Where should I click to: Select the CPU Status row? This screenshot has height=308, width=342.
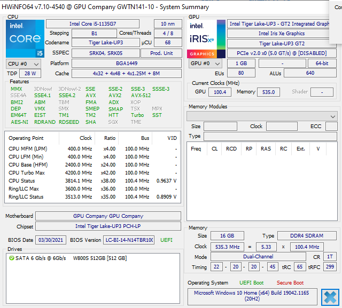[x=92, y=181]
